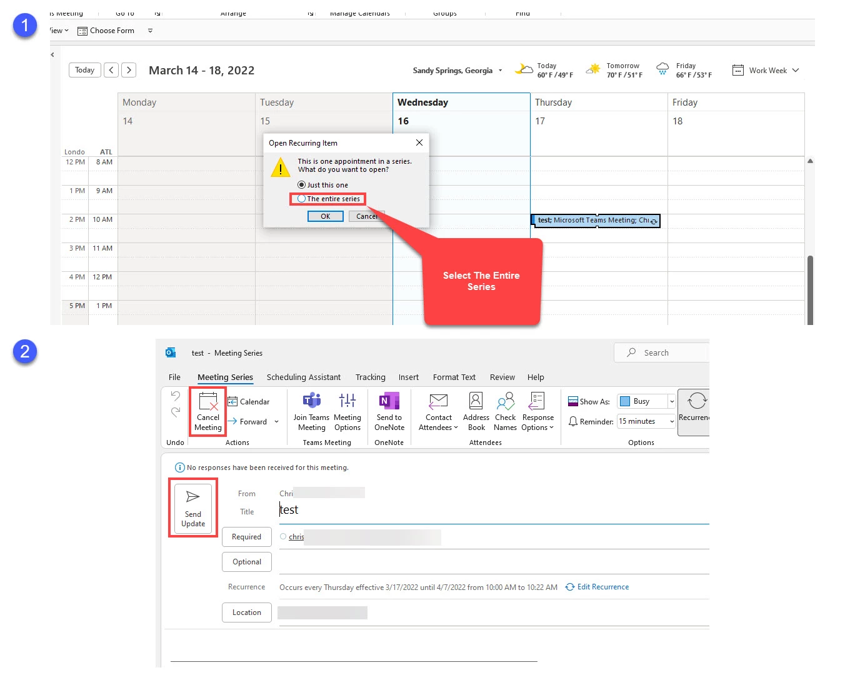Image resolution: width=865 pixels, height=680 pixels.
Task: Click the scrollbar up arrow in calendar
Action: click(810, 161)
